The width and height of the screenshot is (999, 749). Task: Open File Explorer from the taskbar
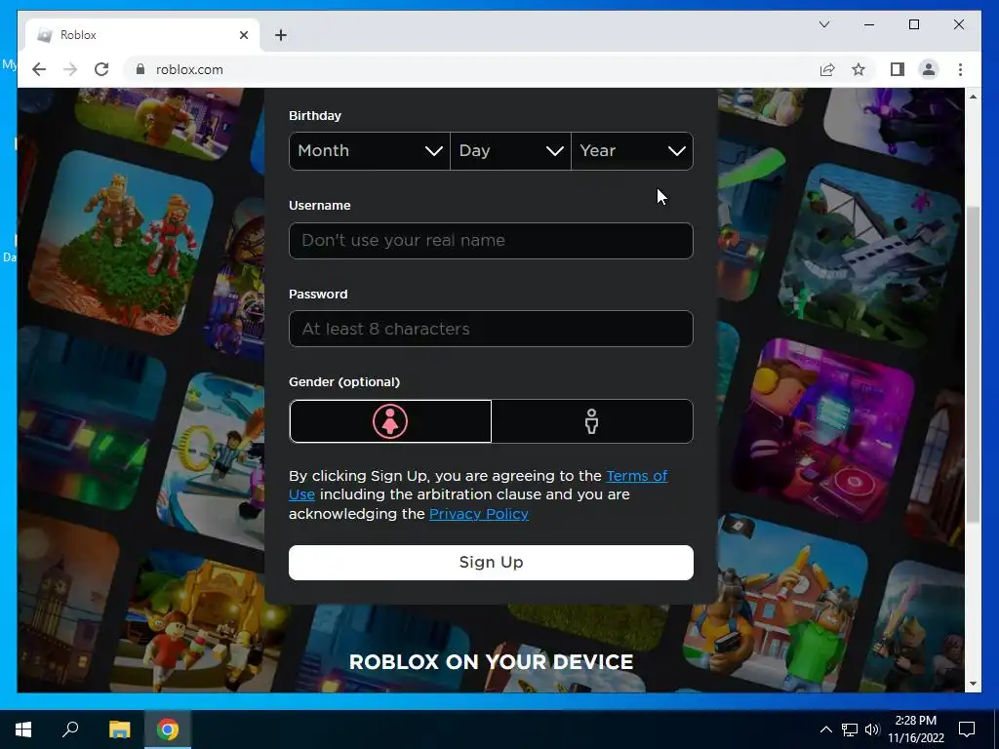119,729
